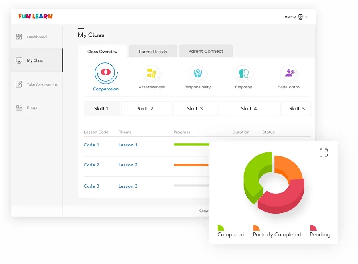Open the Lesson 3 link

128,186
